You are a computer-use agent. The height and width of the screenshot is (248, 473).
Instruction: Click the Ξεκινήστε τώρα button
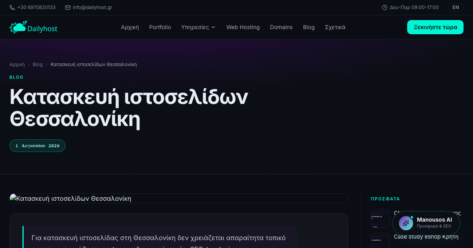point(435,27)
